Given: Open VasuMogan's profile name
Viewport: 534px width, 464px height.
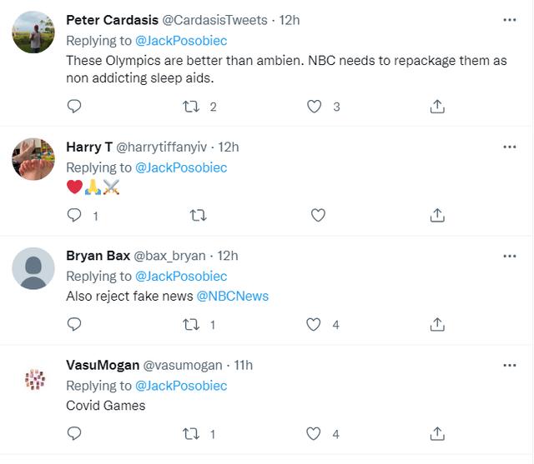Looking at the screenshot, I should [103, 365].
